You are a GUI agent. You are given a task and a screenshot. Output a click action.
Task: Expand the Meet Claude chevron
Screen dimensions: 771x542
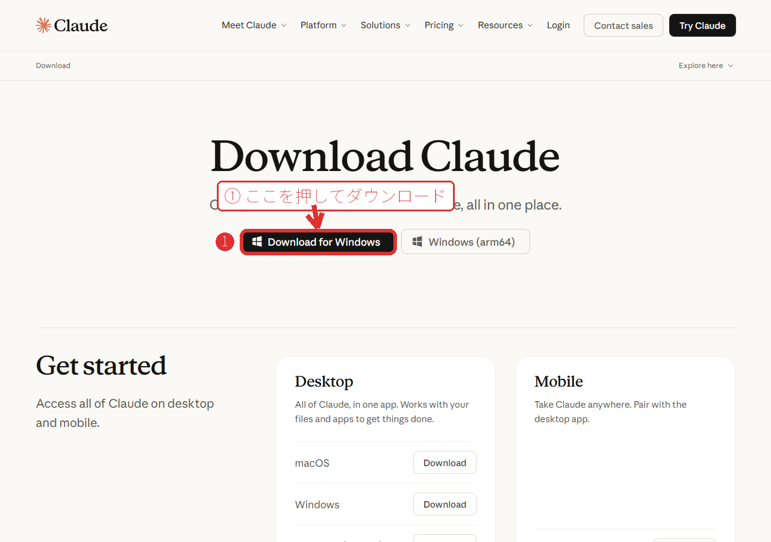pyautogui.click(x=284, y=25)
